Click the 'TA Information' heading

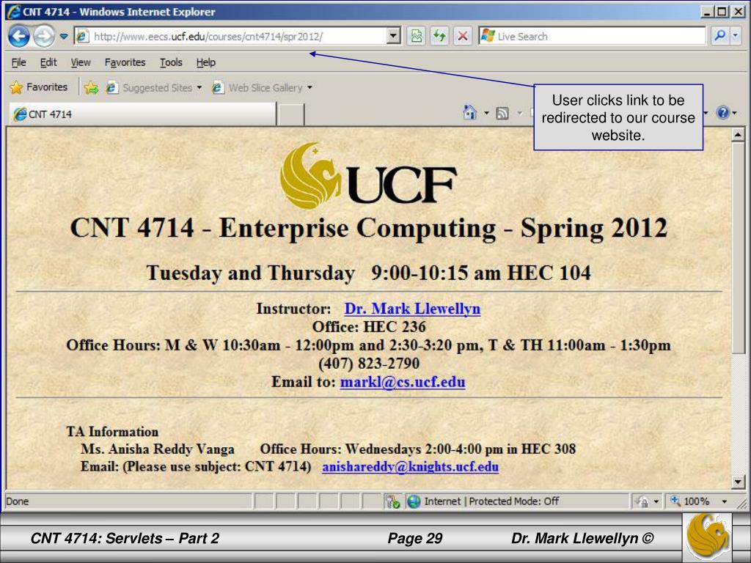pos(112,431)
